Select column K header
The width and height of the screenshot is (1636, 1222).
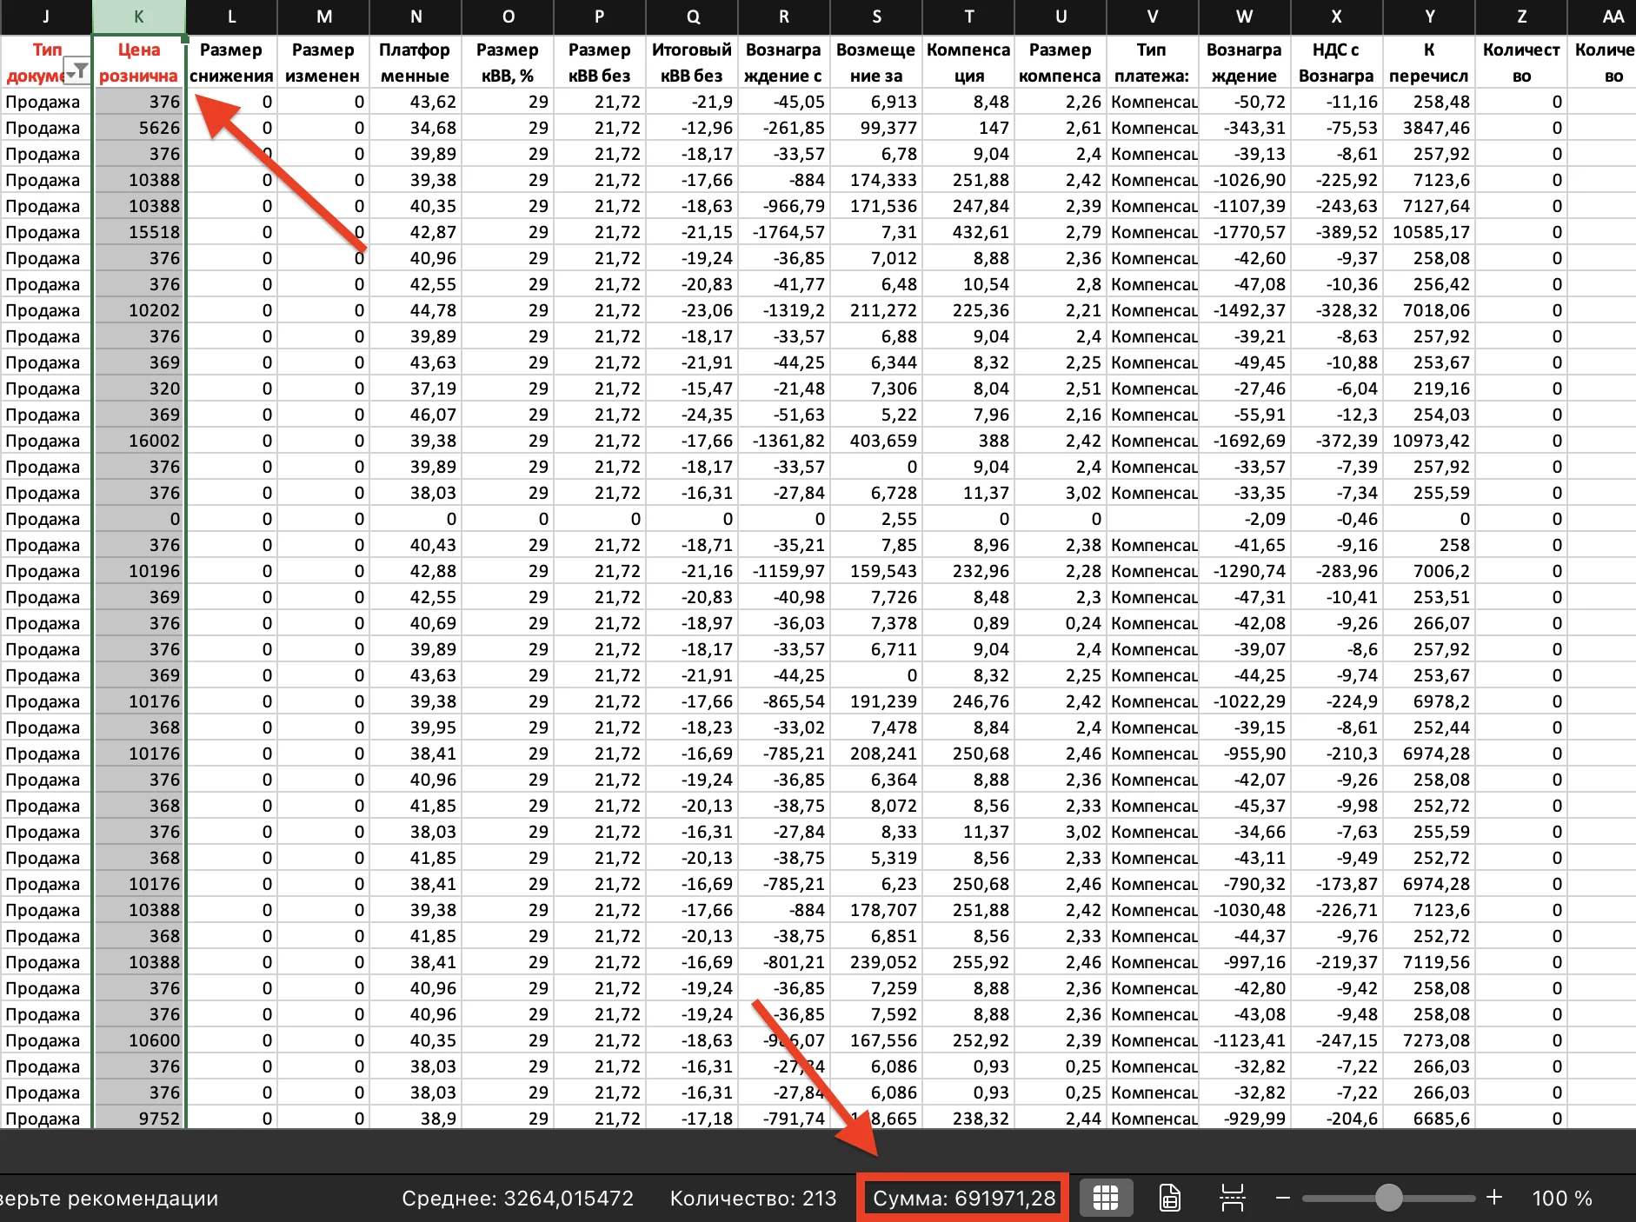coord(139,17)
